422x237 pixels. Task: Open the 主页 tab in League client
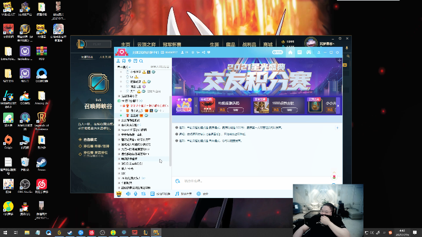tap(126, 44)
